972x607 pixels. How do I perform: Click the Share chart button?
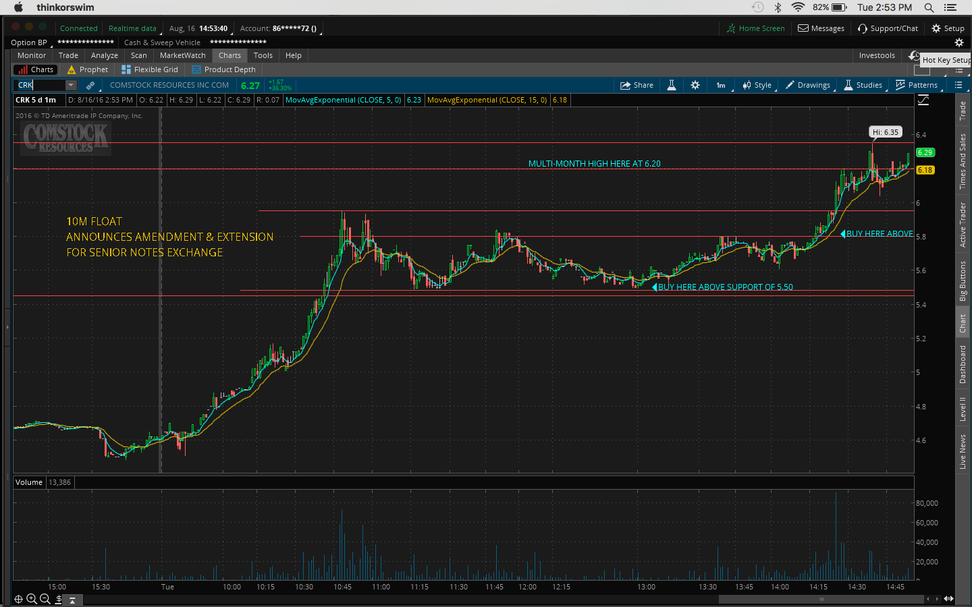click(x=637, y=85)
